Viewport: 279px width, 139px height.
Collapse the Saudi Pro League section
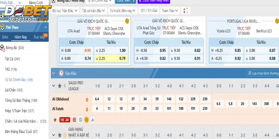pyautogui.click(x=53, y=85)
